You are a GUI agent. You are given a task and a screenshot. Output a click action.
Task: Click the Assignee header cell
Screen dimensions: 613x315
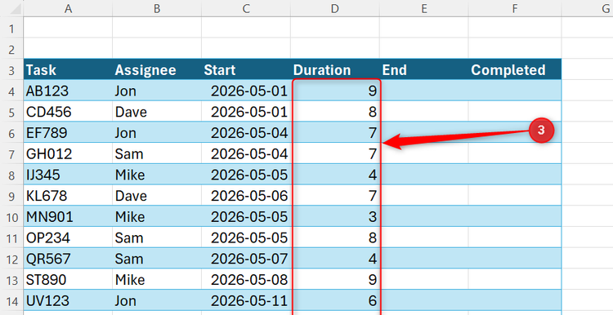click(157, 70)
